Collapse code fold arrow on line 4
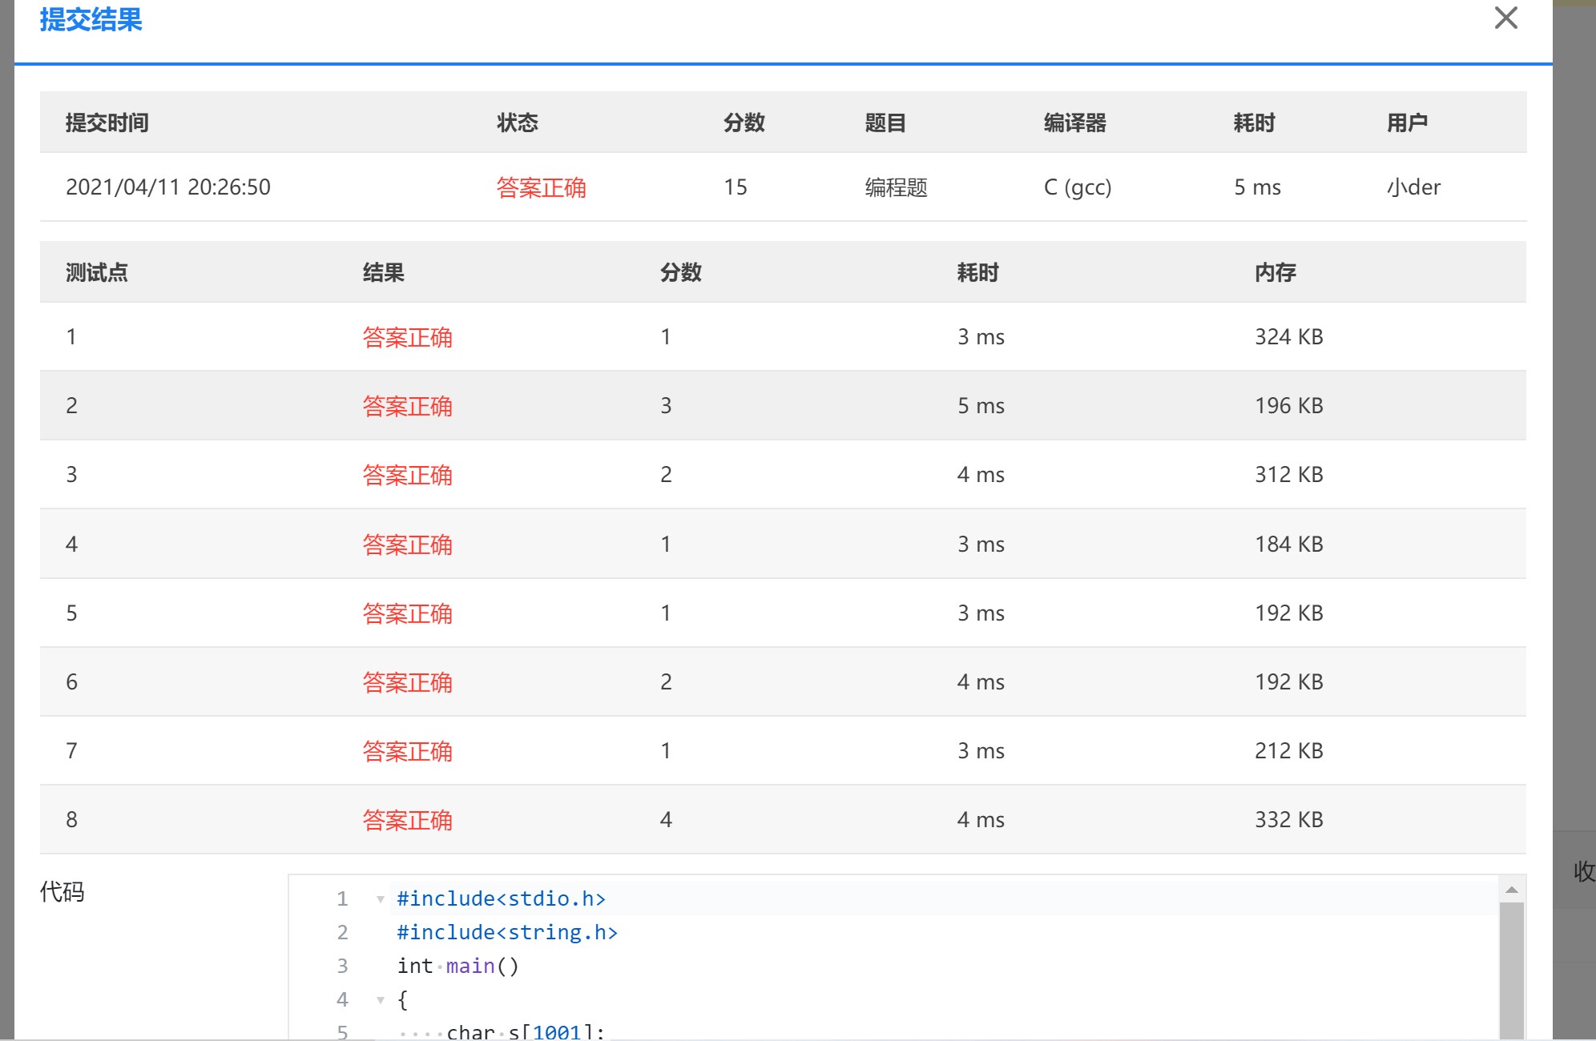This screenshot has height=1041, width=1596. click(x=381, y=1000)
